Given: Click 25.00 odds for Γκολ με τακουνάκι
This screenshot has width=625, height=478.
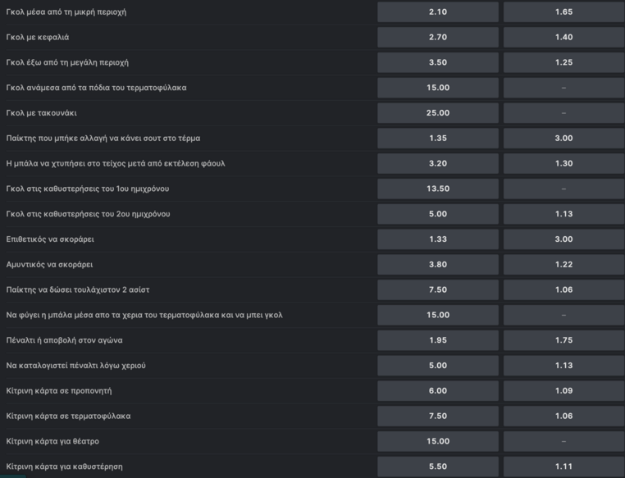Looking at the screenshot, I should point(438,113).
